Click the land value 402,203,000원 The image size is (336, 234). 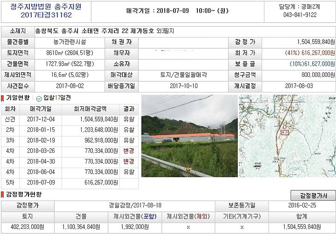pyautogui.click(x=28, y=227)
